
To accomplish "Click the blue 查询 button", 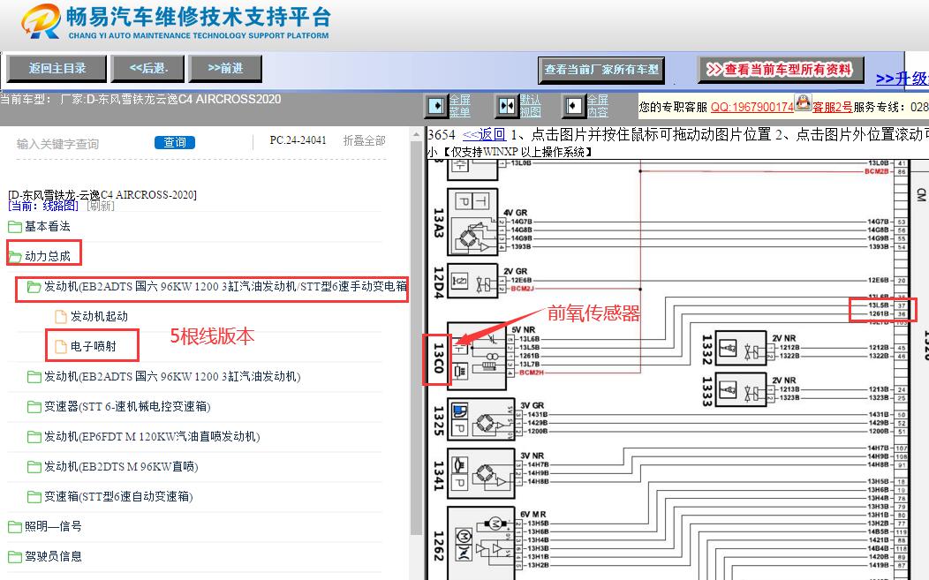I will 175,143.
